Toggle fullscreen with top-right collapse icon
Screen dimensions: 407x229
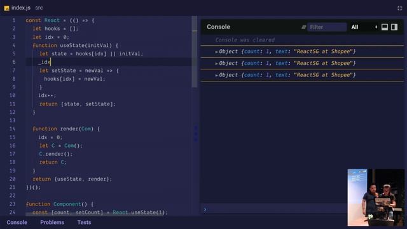pos(399,8)
